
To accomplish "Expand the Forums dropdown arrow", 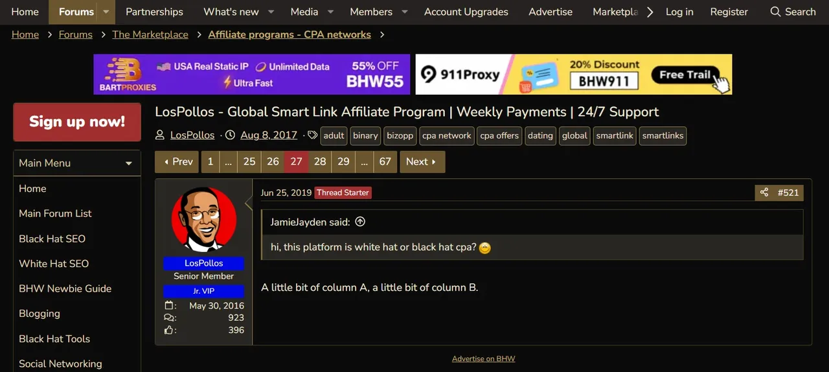I will point(106,12).
